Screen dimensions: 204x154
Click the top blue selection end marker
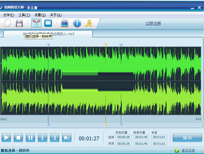(121, 45)
